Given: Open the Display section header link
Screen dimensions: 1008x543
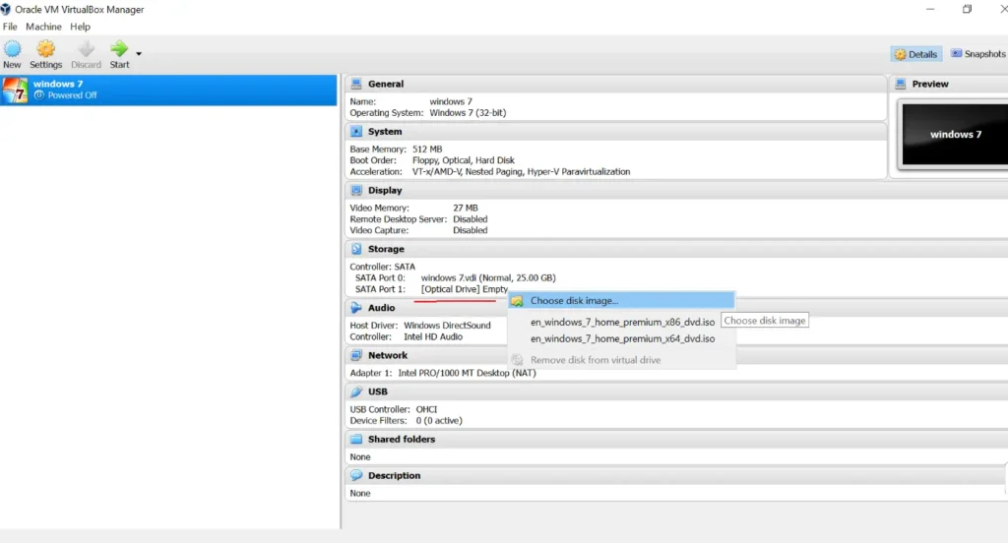Looking at the screenshot, I should [385, 190].
